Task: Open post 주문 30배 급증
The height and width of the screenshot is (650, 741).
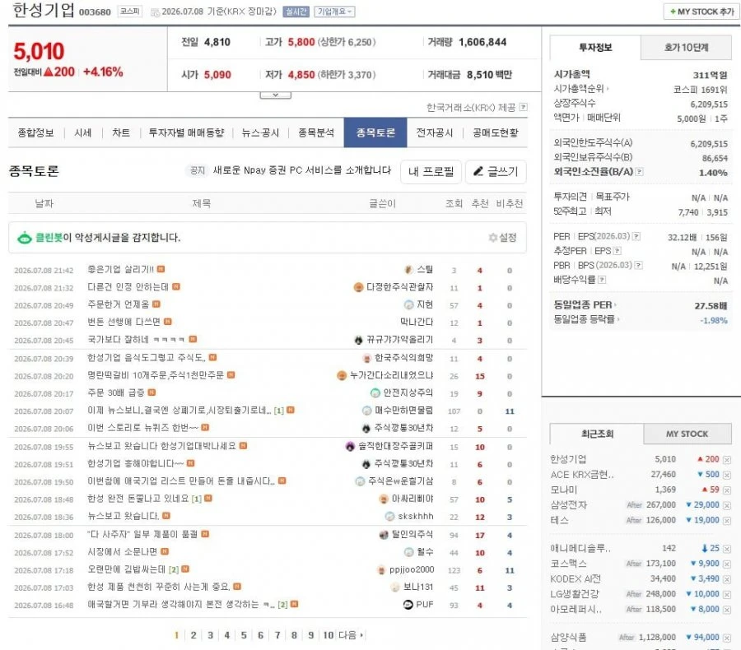Action: 116,392
